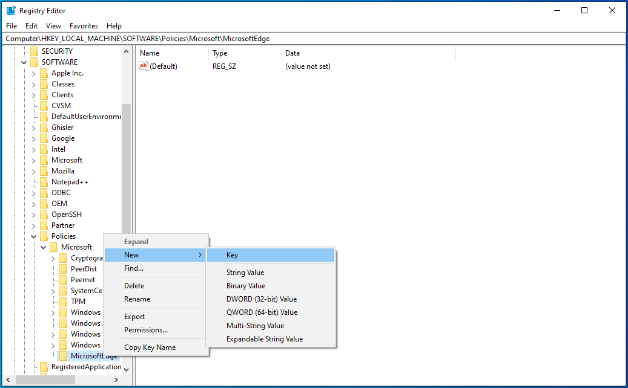
Task: Expand the SystemCertificates key
Action: 53,290
